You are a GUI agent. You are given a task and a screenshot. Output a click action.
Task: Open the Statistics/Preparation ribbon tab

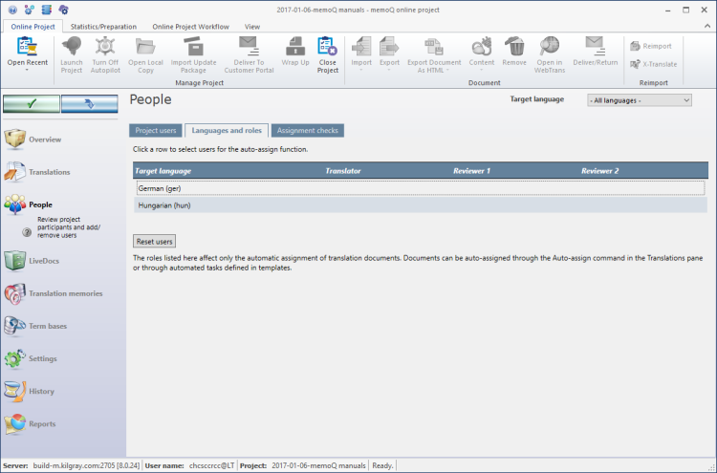(x=104, y=27)
